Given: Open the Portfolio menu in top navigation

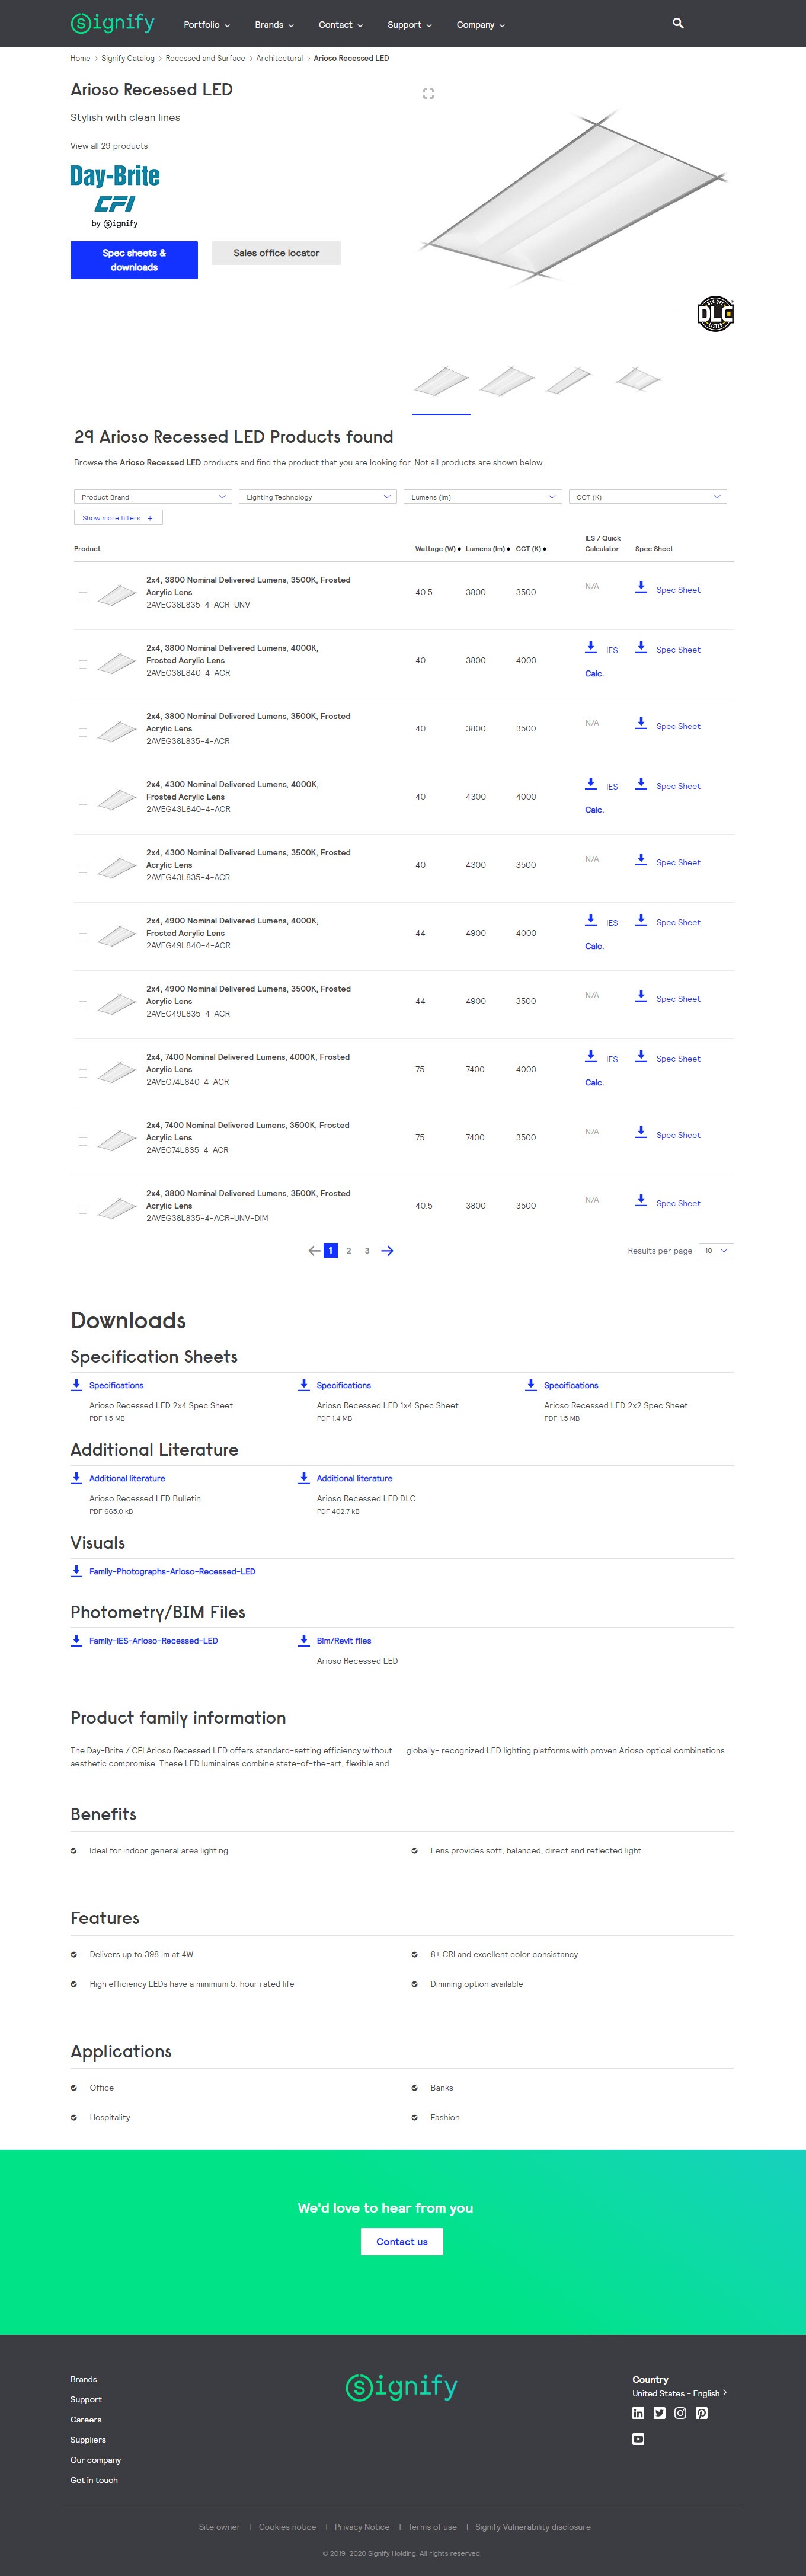Looking at the screenshot, I should point(206,25).
